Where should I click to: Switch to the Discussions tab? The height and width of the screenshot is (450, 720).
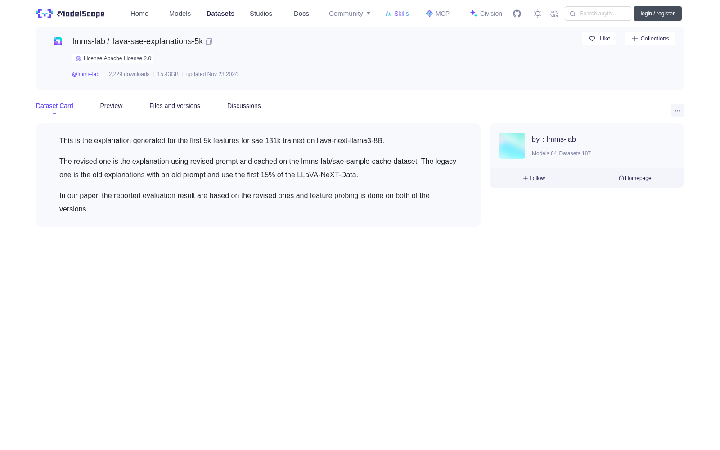tap(244, 106)
